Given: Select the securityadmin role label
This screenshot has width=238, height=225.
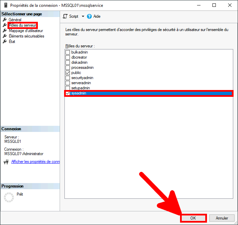Looking at the screenshot, I should tap(82, 78).
